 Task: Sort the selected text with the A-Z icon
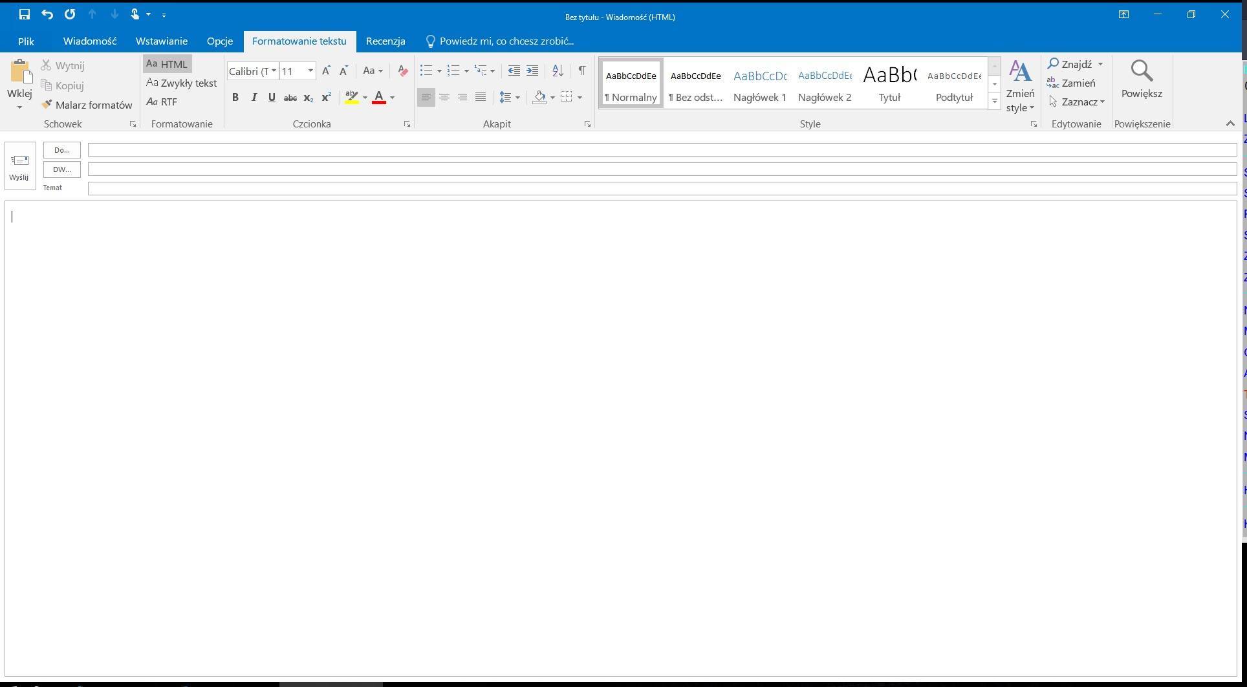pos(558,71)
